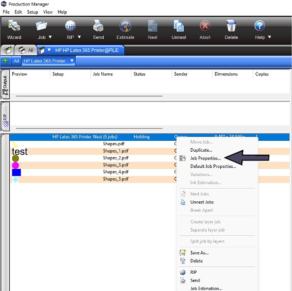Click the test text preview thumbnail
The image size is (292, 291).
[20, 151]
